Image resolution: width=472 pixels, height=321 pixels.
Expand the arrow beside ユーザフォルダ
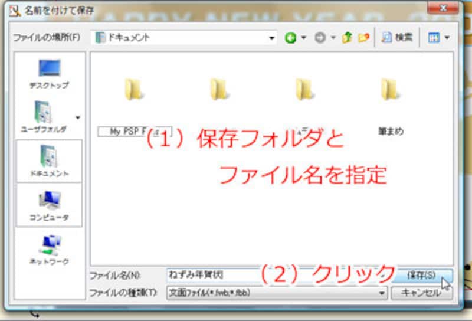(x=78, y=117)
